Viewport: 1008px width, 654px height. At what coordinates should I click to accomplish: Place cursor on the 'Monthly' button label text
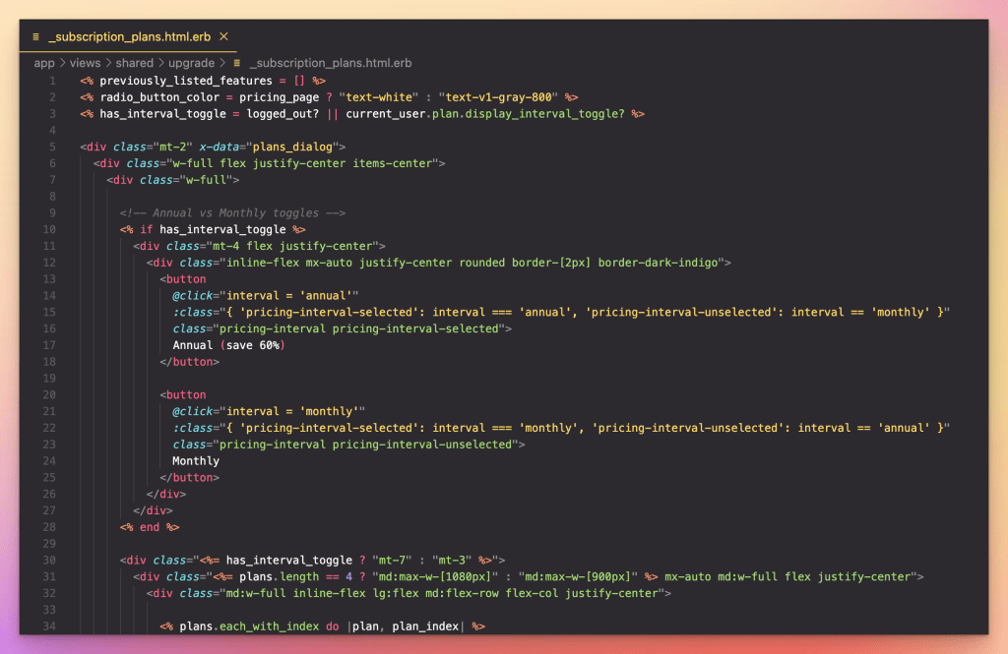pos(196,461)
